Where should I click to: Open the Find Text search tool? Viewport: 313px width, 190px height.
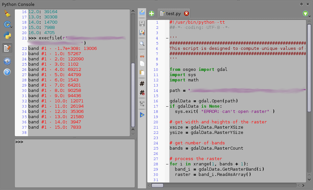(142, 43)
